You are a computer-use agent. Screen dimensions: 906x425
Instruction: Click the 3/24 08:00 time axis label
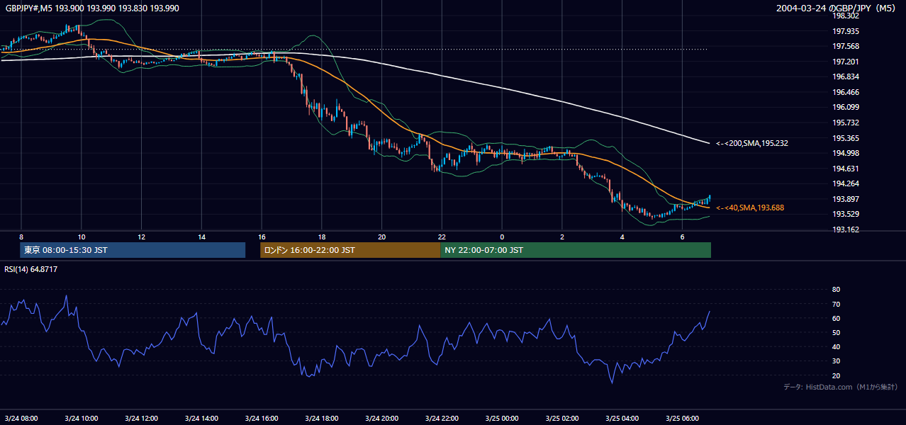click(x=21, y=418)
